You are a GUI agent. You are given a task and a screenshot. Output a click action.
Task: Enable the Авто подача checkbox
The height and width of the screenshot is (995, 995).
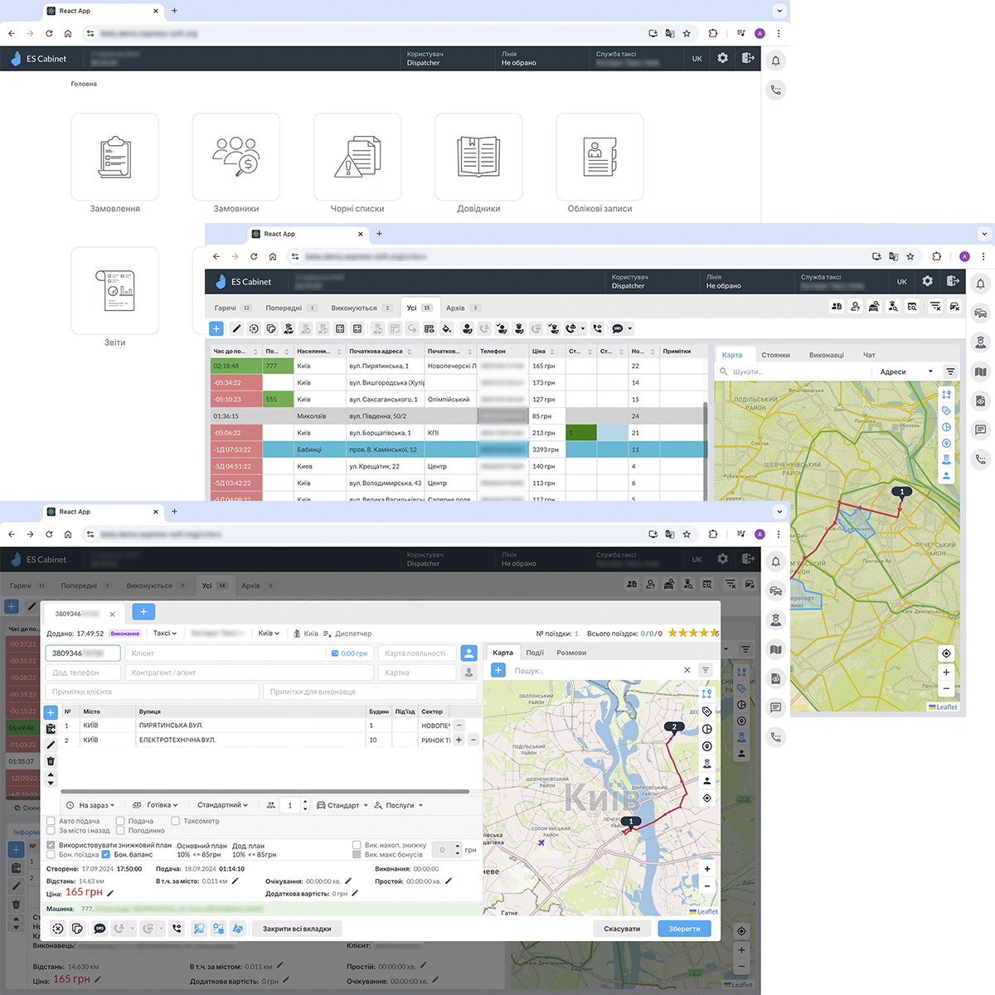click(x=51, y=821)
